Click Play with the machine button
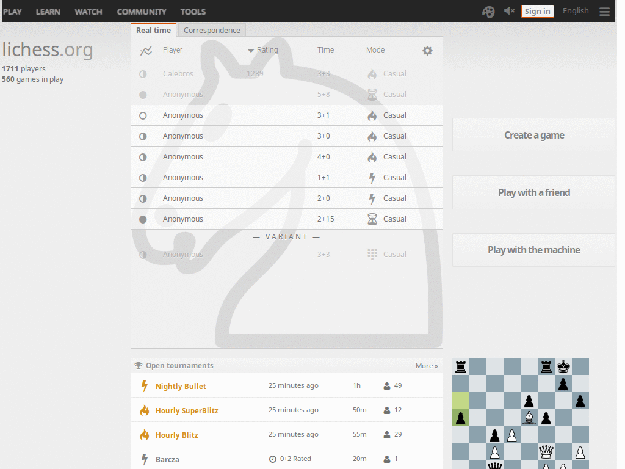The image size is (625, 469). click(x=533, y=250)
